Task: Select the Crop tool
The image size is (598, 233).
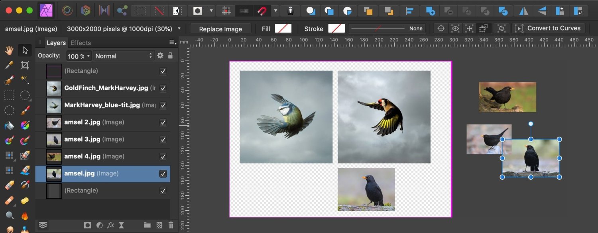Action: click(x=25, y=65)
